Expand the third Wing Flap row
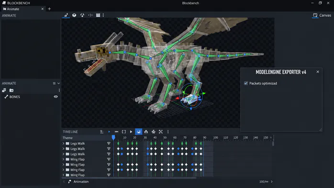Viewport: 334px width, 188px height. click(x=63, y=170)
